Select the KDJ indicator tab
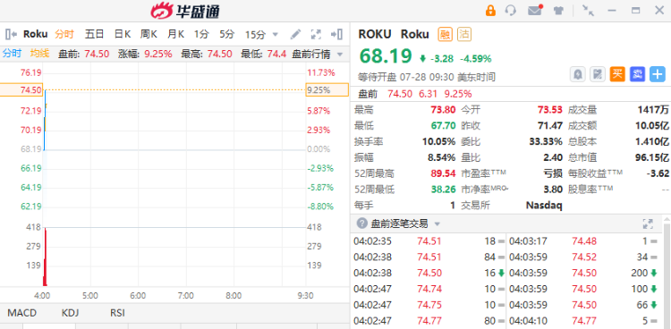This screenshot has height=329, width=671. click(70, 313)
